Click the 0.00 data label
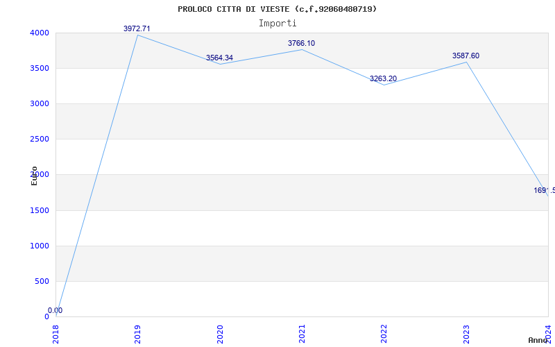 [55, 310]
